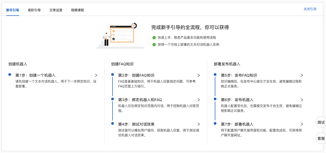Click step title 第7步：部署机器人
This screenshot has height=153, width=326.
tap(237, 124)
